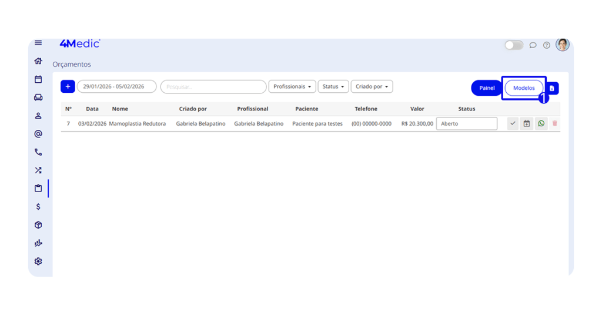602x316 pixels.
Task: Click the phone icon in sidebar
Action: pos(38,152)
